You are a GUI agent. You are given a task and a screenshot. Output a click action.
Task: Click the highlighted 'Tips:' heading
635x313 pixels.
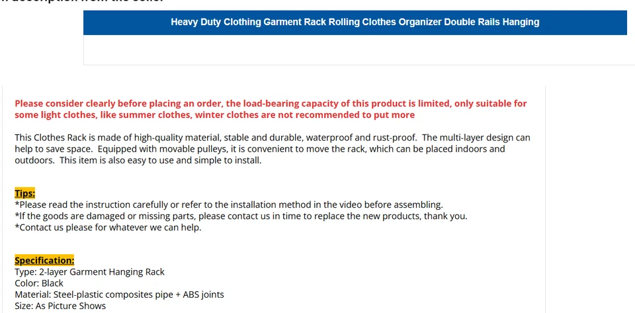25,193
